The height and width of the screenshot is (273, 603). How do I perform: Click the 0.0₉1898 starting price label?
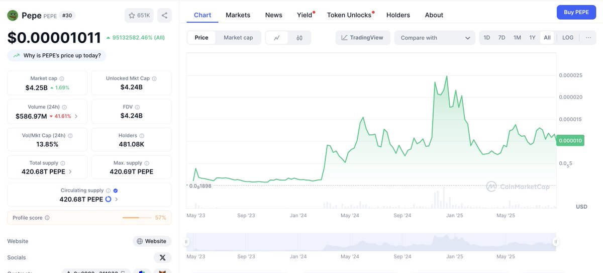click(200, 186)
